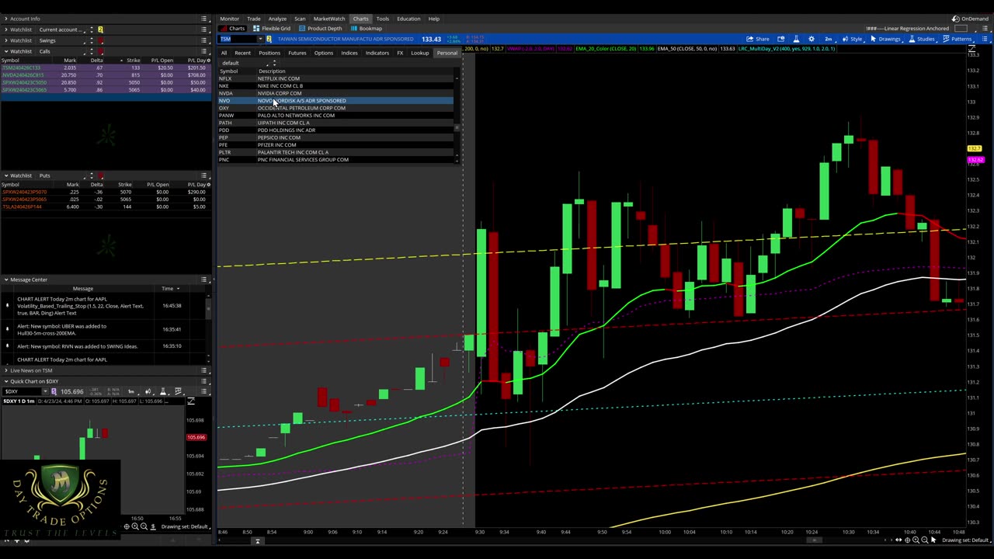Open the Message Center panel menu icon
The width and height of the screenshot is (994, 559).
tap(204, 279)
